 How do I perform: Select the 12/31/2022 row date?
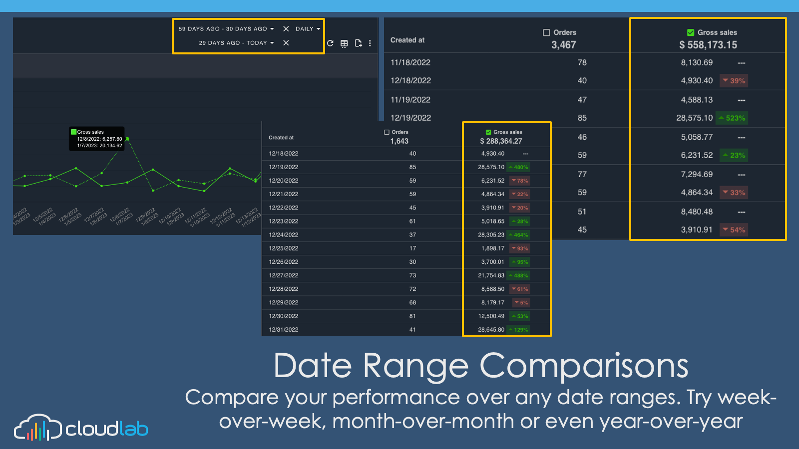284,330
